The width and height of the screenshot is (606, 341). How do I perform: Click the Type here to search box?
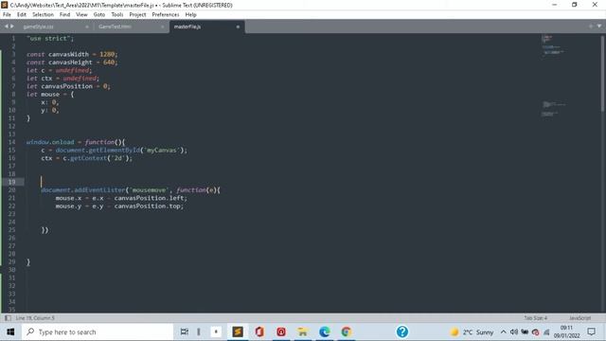(x=97, y=332)
